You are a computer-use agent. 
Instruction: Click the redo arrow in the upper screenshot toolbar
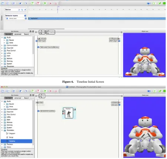[x=26, y=3]
